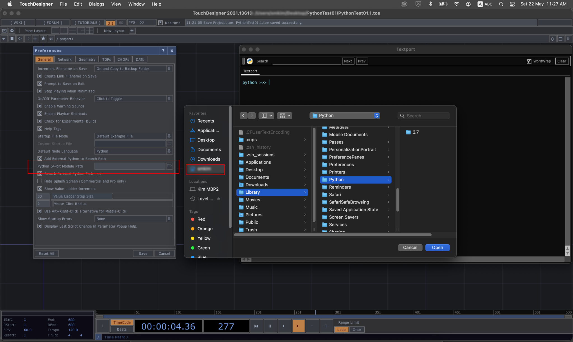Uncheck Enable Warning Sounds
Image resolution: width=573 pixels, height=342 pixels.
point(40,106)
